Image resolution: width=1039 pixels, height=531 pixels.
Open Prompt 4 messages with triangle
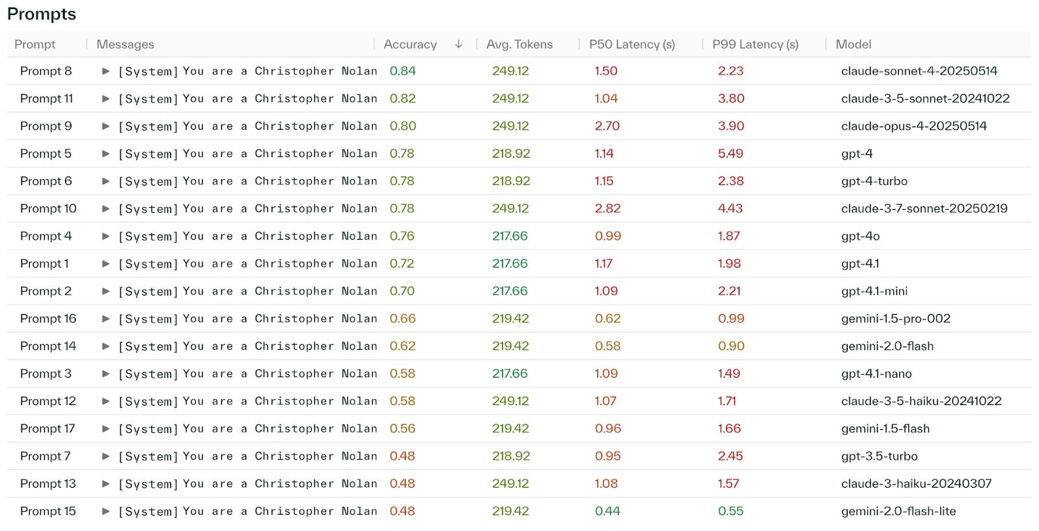(106, 236)
